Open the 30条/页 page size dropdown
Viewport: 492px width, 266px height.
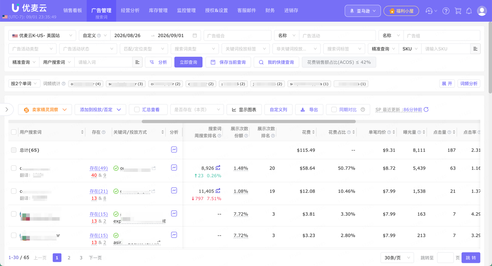[x=397, y=258]
